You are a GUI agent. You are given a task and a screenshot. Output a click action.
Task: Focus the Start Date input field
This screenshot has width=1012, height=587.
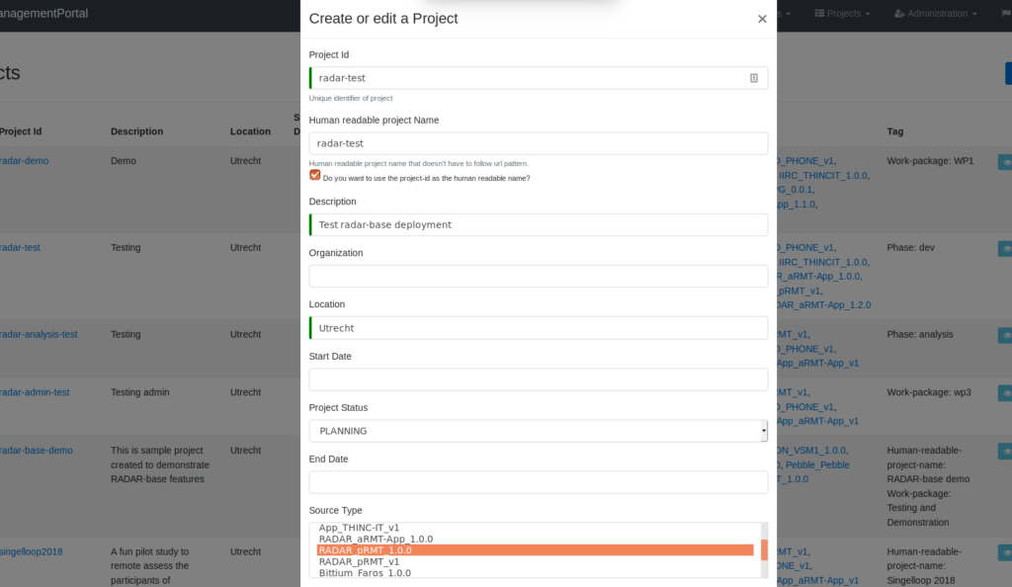(539, 379)
